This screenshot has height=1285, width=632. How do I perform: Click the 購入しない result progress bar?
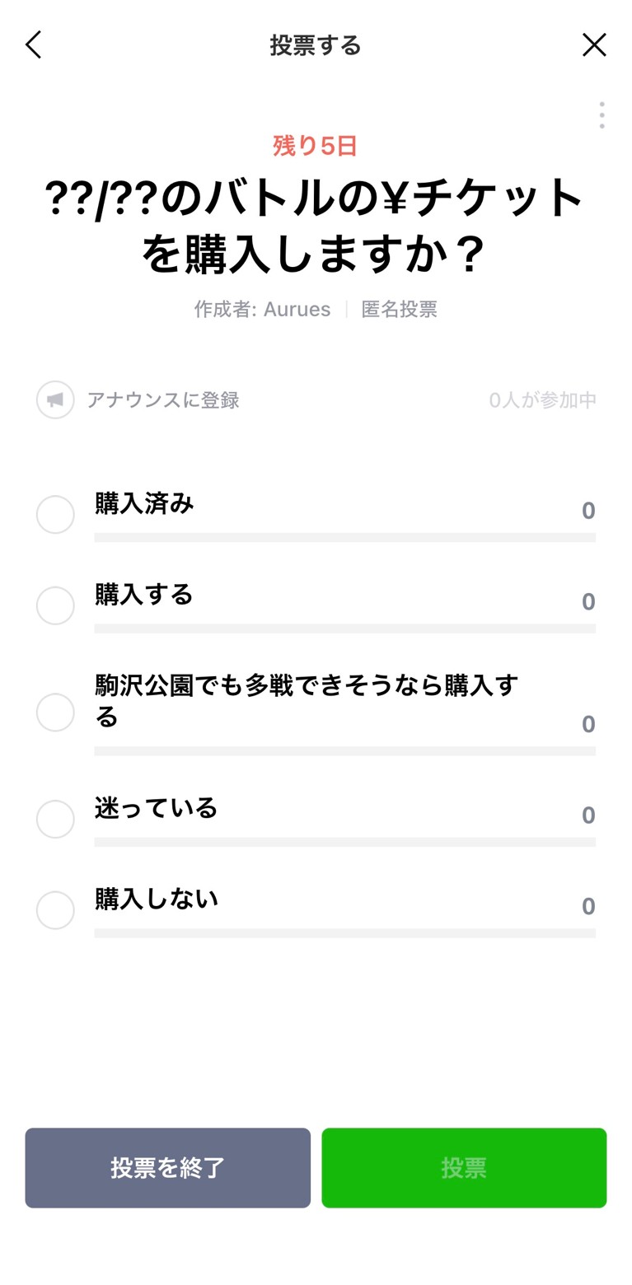pyautogui.click(x=344, y=933)
